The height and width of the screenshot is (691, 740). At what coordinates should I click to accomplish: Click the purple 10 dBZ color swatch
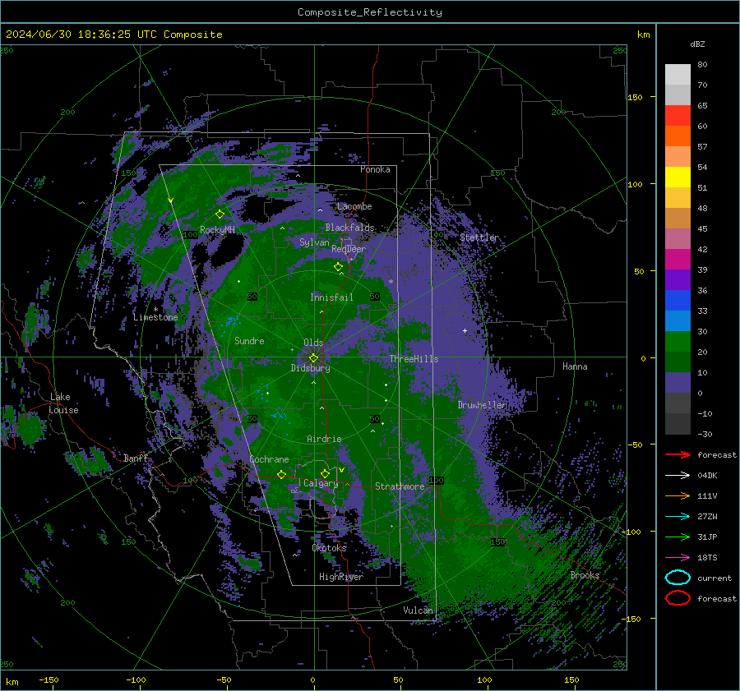coord(678,382)
